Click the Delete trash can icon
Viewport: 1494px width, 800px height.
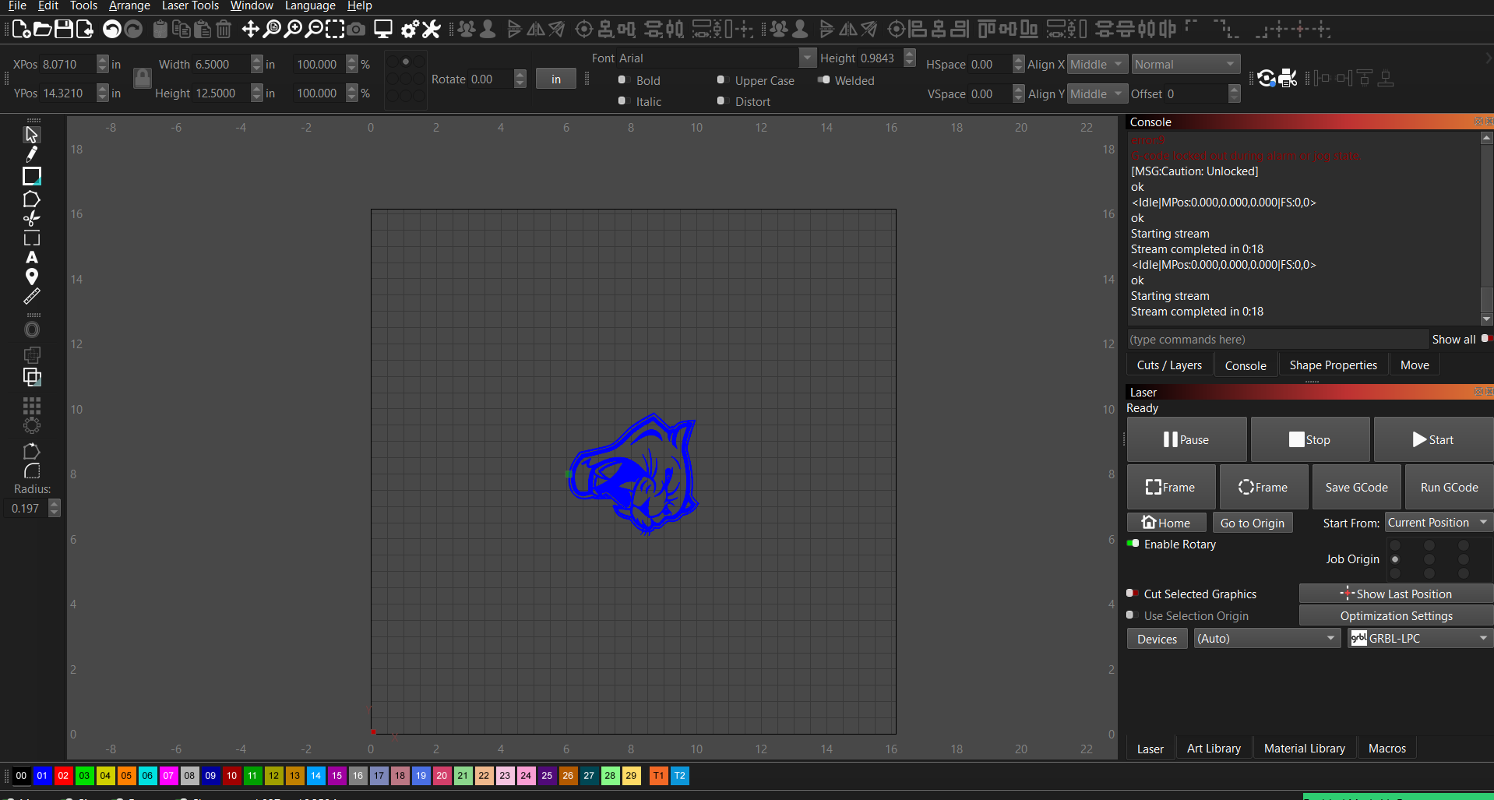(224, 30)
